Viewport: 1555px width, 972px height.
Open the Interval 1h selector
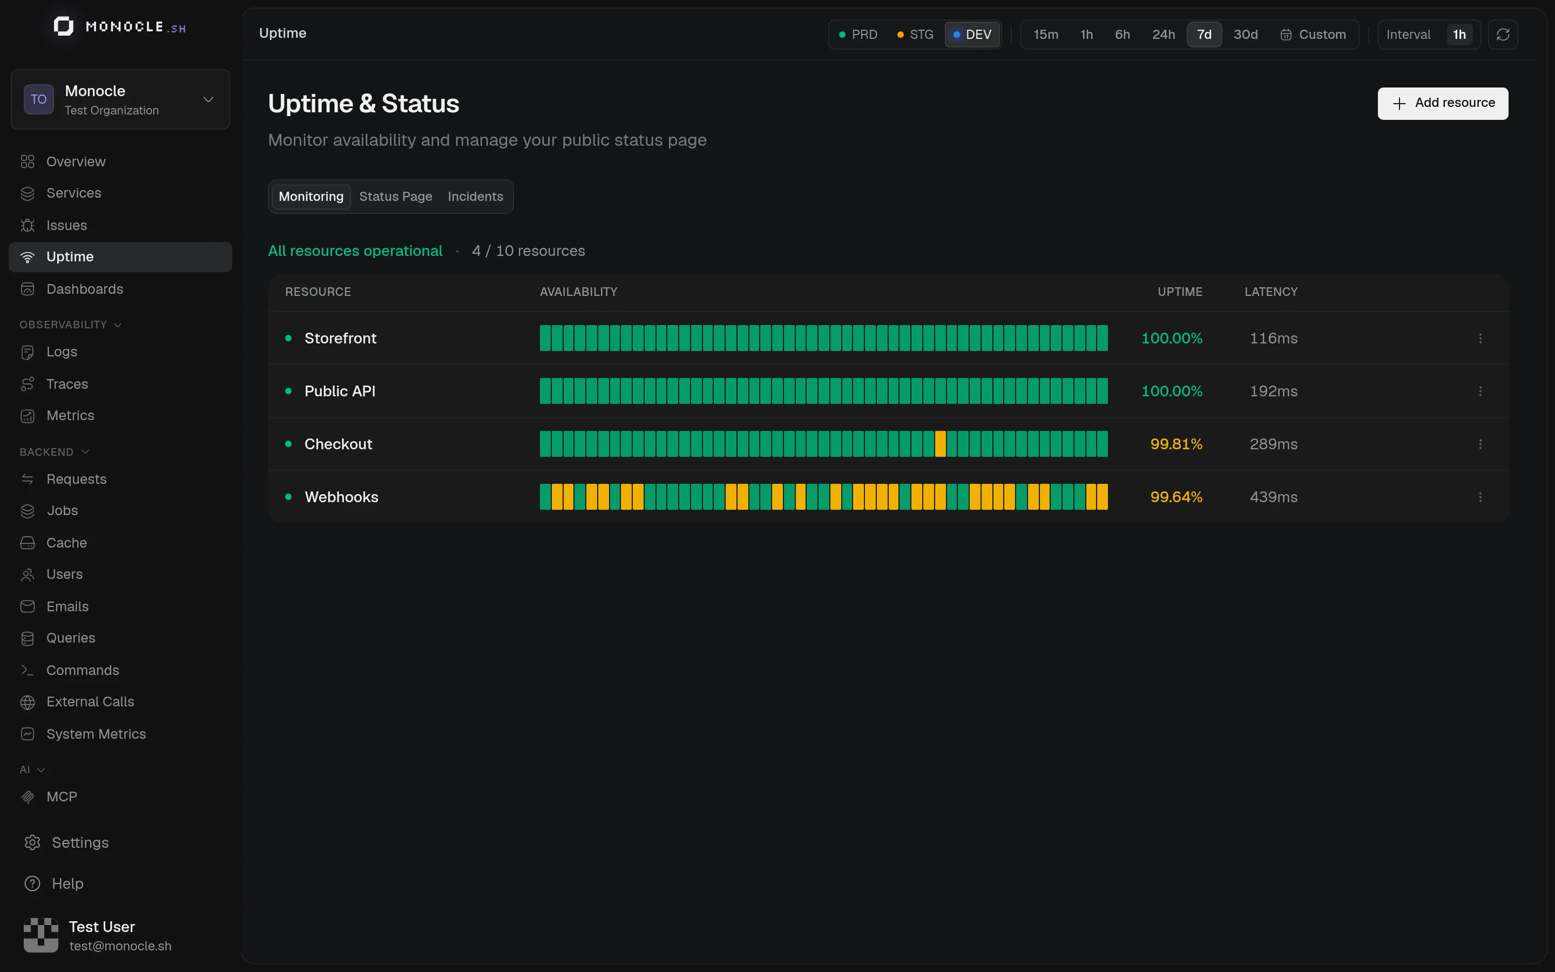click(1429, 35)
